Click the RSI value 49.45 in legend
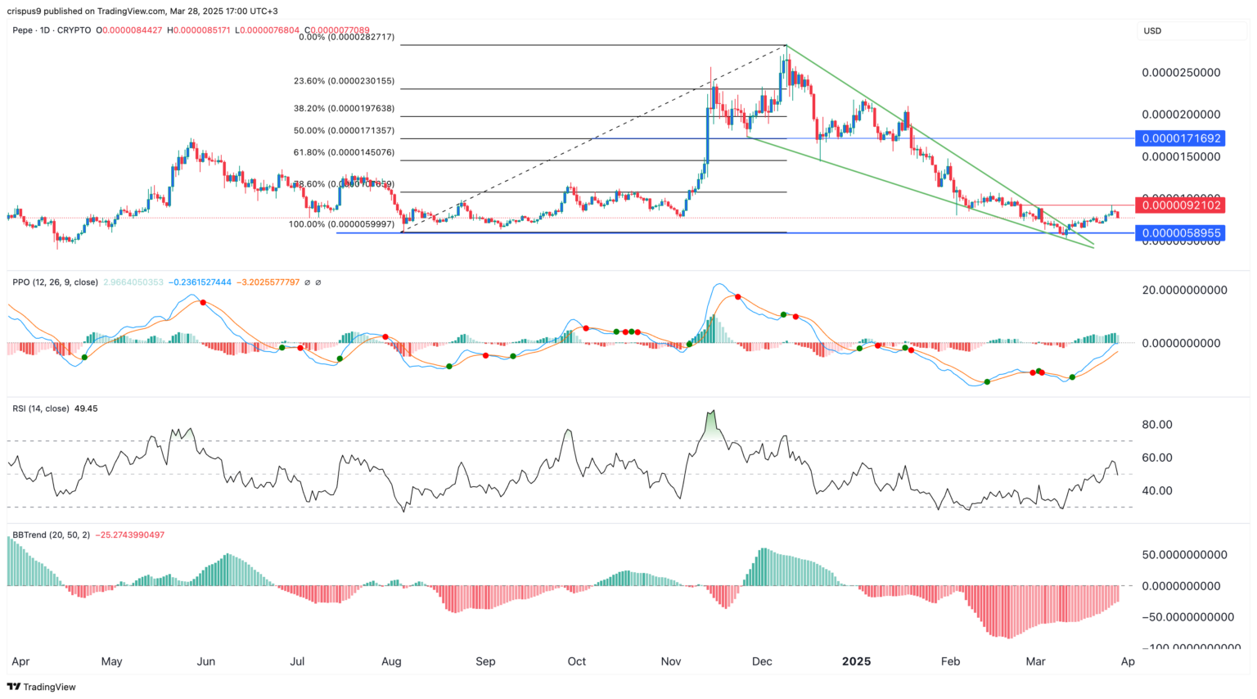Image resolution: width=1257 pixels, height=699 pixels. point(86,408)
